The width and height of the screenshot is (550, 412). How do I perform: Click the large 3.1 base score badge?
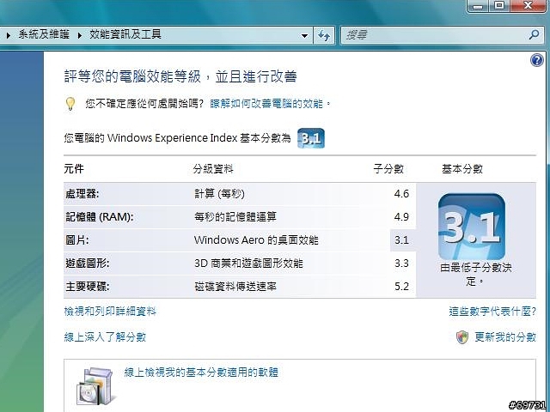(x=472, y=227)
